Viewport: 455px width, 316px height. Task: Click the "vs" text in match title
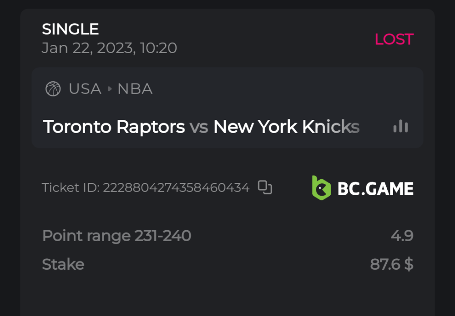(x=199, y=127)
